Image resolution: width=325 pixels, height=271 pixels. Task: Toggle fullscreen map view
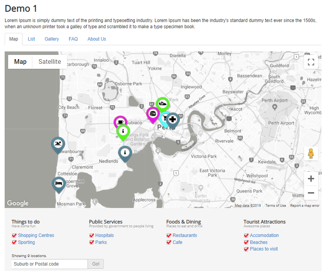pos(311,62)
